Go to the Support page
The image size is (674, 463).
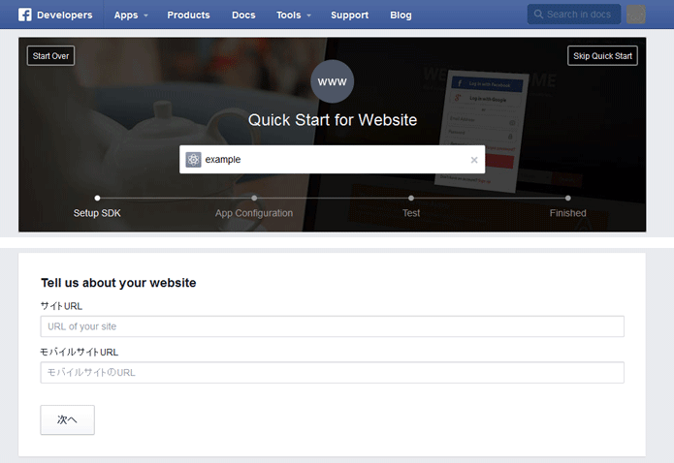pyautogui.click(x=349, y=15)
